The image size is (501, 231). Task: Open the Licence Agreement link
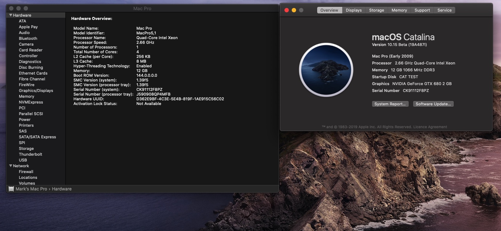point(430,127)
